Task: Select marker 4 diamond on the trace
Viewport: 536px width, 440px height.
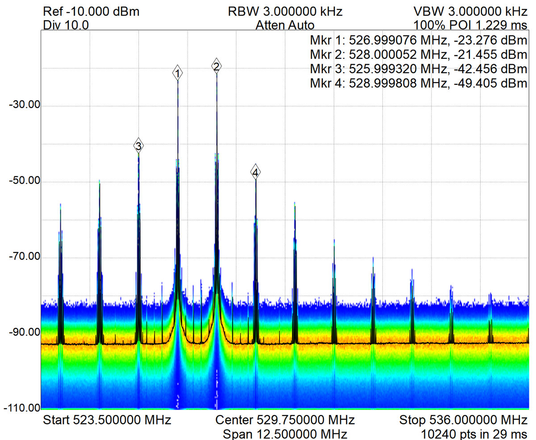Action: click(x=255, y=172)
